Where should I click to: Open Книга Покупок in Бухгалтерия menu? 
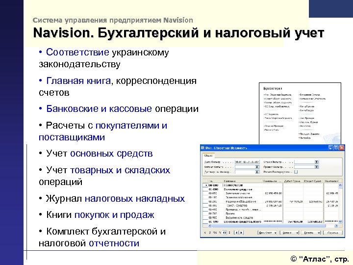[306, 106]
